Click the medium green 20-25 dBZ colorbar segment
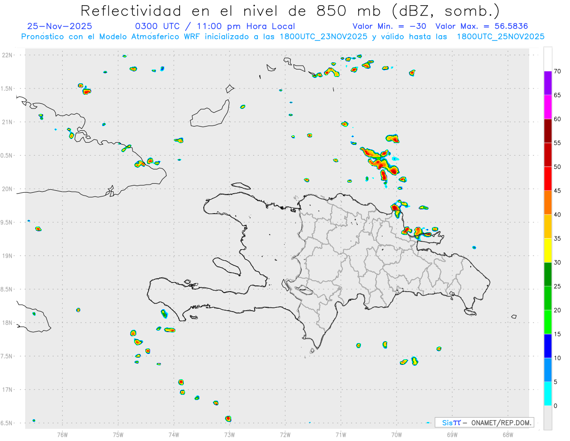 click(x=548, y=298)
